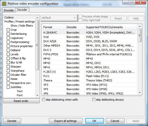Click codec list scroll-up arrow

coord(140,26)
